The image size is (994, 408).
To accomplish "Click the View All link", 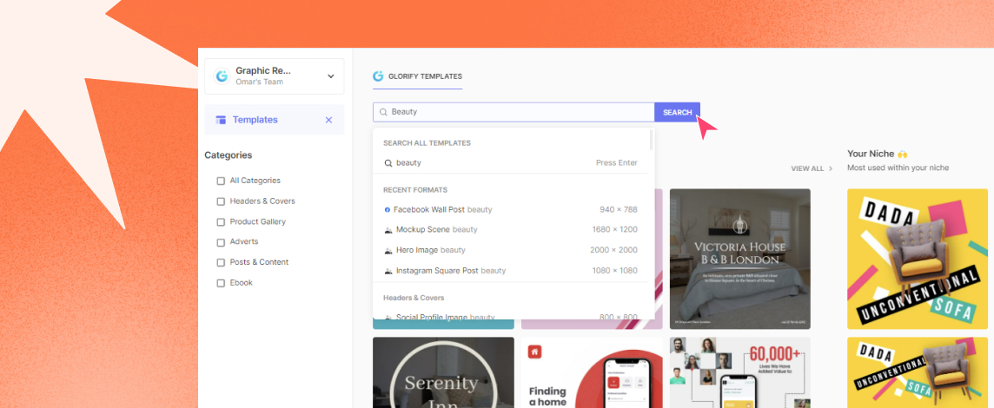I will pos(812,168).
